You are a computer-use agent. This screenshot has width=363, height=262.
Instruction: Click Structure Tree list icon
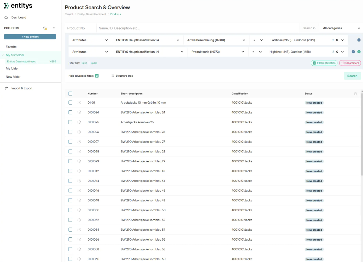(x=112, y=76)
